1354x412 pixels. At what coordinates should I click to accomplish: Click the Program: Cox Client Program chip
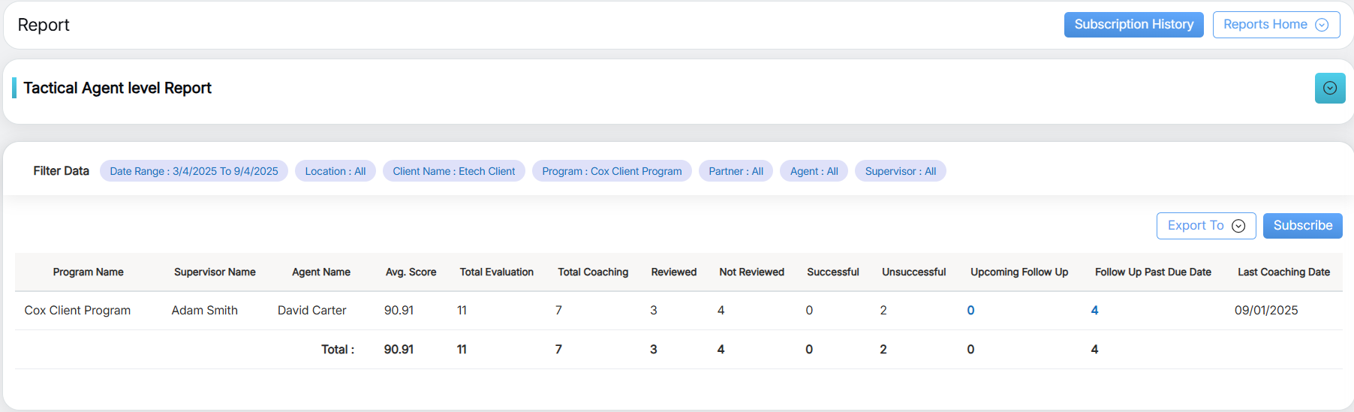pyautogui.click(x=612, y=171)
